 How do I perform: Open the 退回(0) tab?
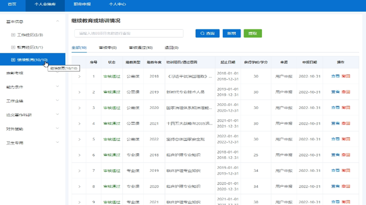tap(171, 48)
